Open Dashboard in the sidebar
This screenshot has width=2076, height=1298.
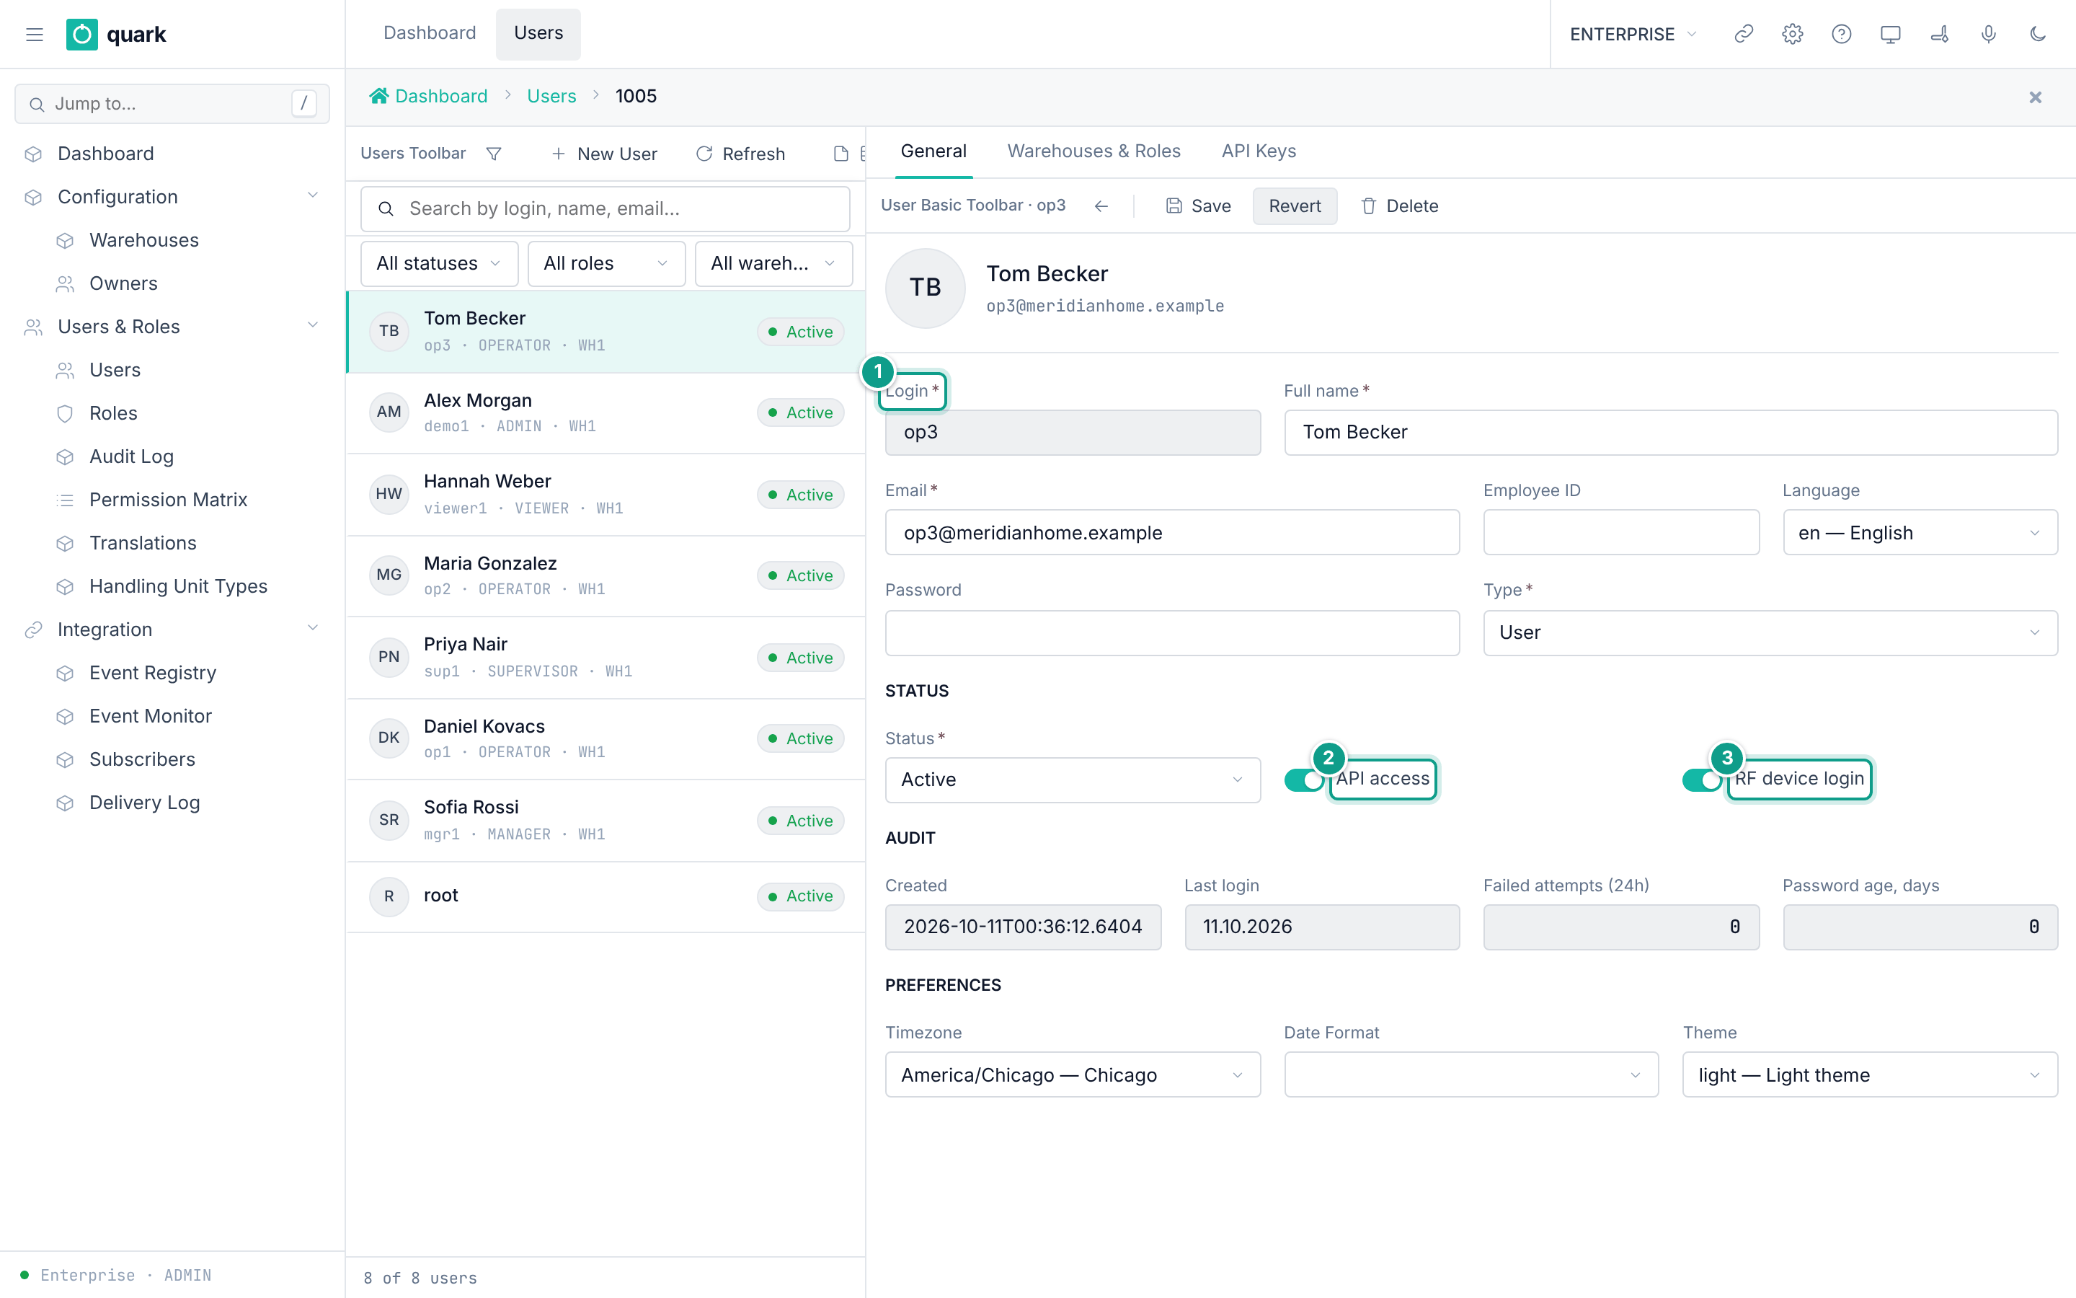pyautogui.click(x=105, y=154)
